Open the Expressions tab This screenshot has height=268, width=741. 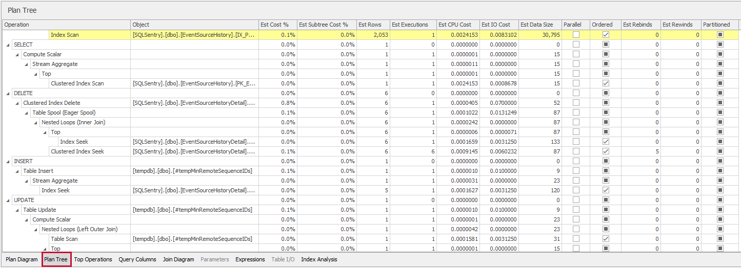[250, 259]
